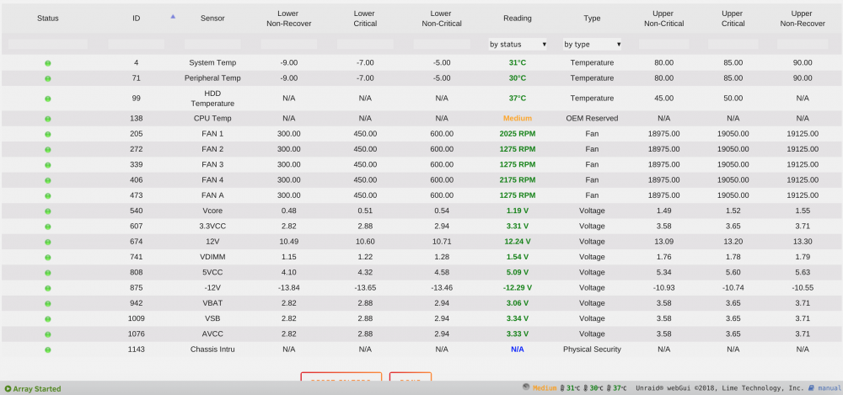The image size is (843, 395).
Task: Click the 2025 RPM reading for FAN 1
Action: [518, 134]
